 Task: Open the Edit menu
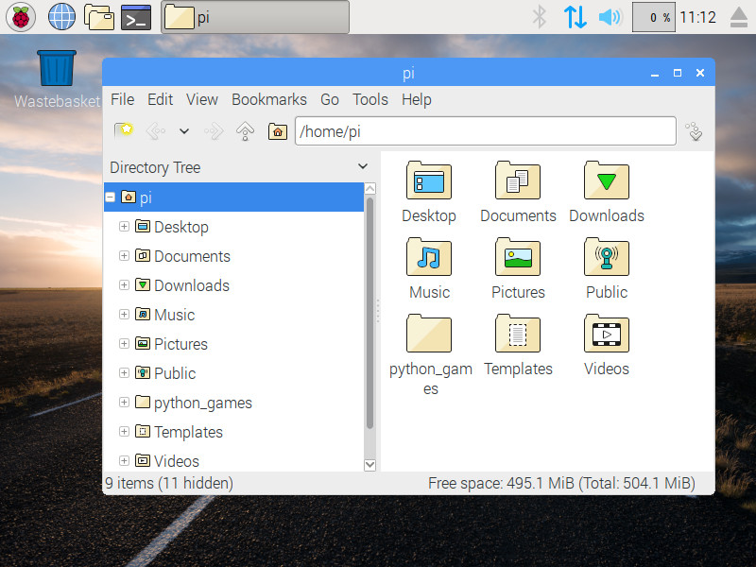coord(160,99)
